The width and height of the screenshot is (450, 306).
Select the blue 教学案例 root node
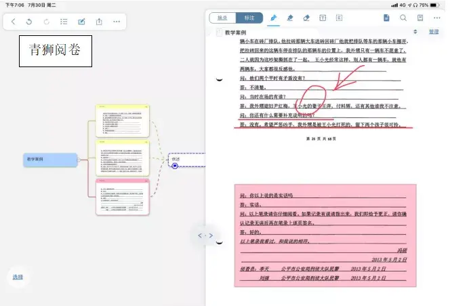[50, 159]
